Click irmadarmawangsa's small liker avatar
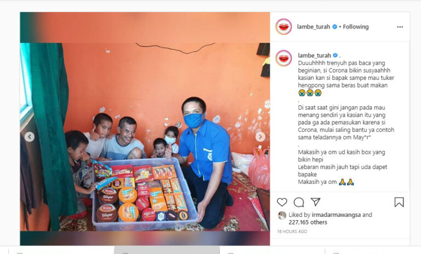The width and height of the screenshot is (421, 254). pyautogui.click(x=282, y=215)
